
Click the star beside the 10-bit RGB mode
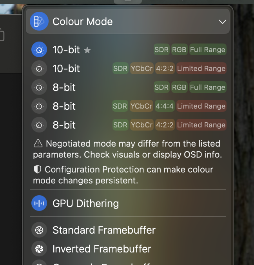[87, 50]
